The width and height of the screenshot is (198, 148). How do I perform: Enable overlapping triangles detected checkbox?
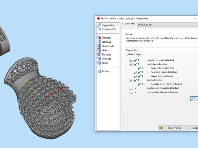click(x=131, y=88)
